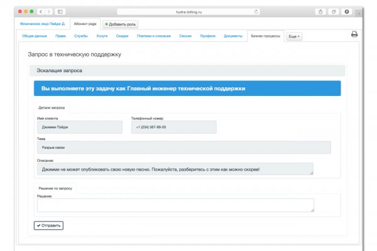Toggle the Safari sidebar button
Viewport: 377px width, 251px height.
(x=60, y=11)
